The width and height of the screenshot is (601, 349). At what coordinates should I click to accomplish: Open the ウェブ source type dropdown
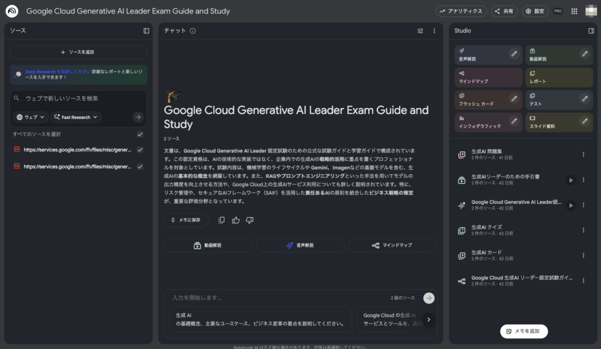31,117
